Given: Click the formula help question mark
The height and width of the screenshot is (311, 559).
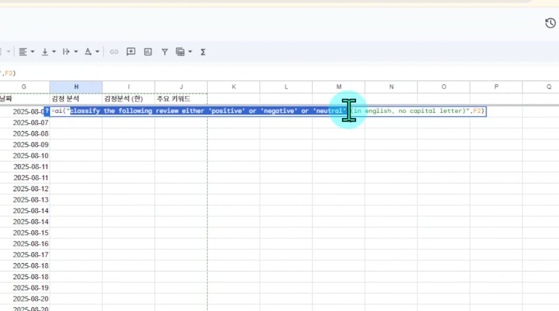Looking at the screenshot, I should (x=47, y=111).
